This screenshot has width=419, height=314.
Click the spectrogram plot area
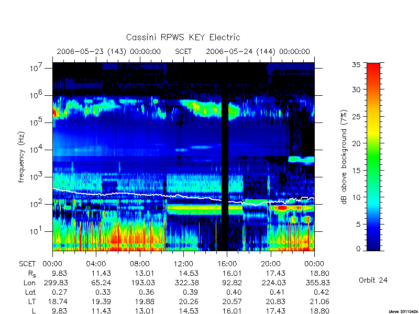click(183, 156)
